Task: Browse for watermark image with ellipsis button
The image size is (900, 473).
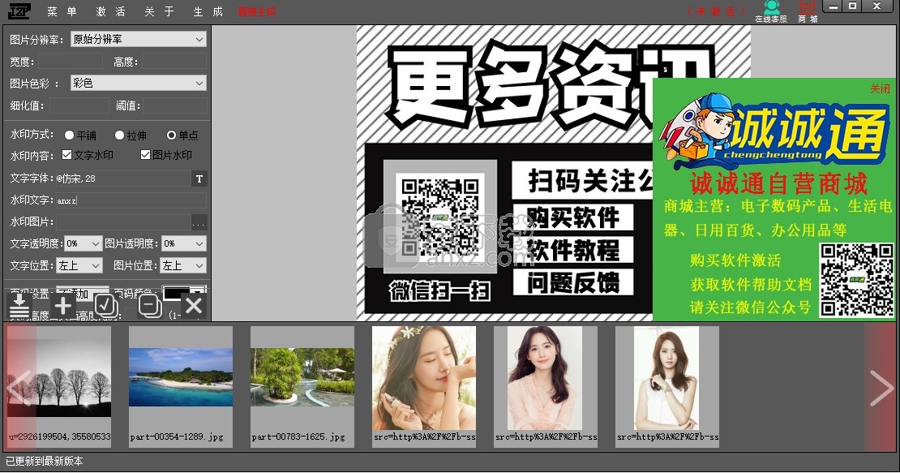Action: 199,222
